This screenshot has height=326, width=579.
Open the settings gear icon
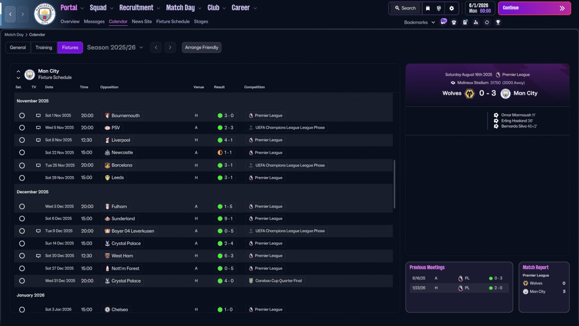pyautogui.click(x=451, y=8)
